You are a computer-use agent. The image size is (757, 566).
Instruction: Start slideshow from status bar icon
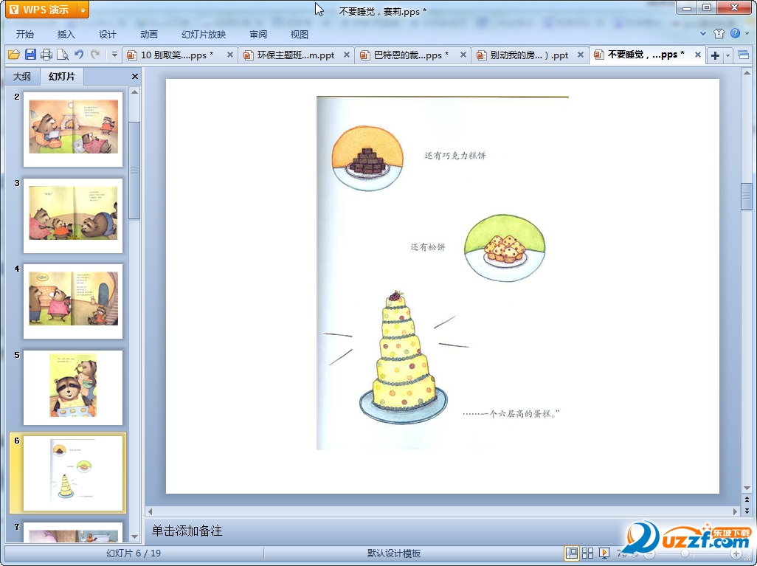pos(604,553)
